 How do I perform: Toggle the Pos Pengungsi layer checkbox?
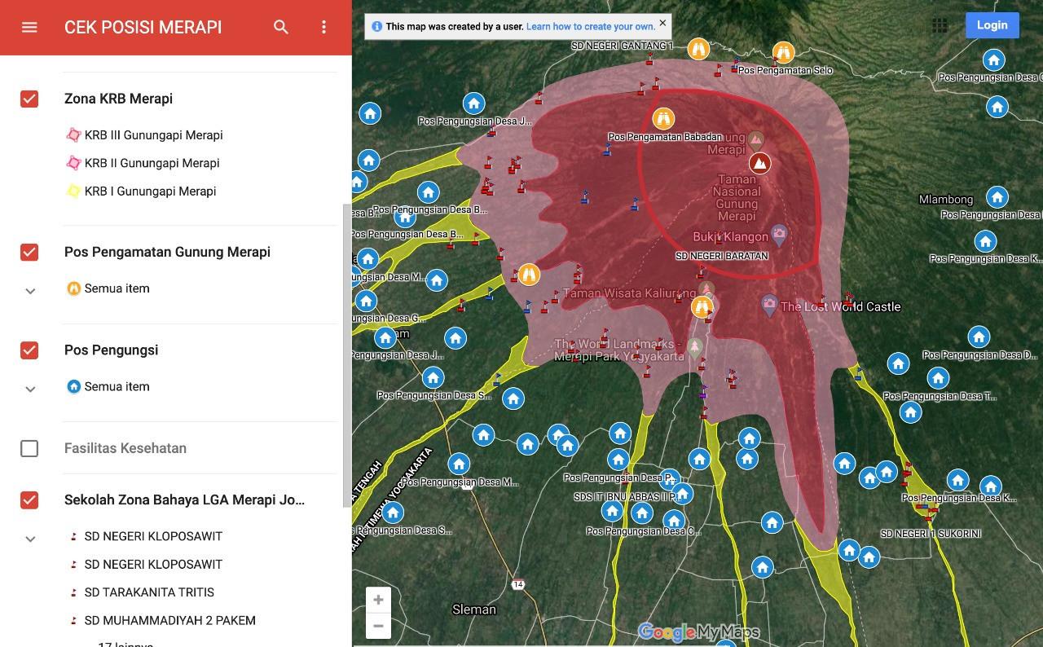pos(29,350)
